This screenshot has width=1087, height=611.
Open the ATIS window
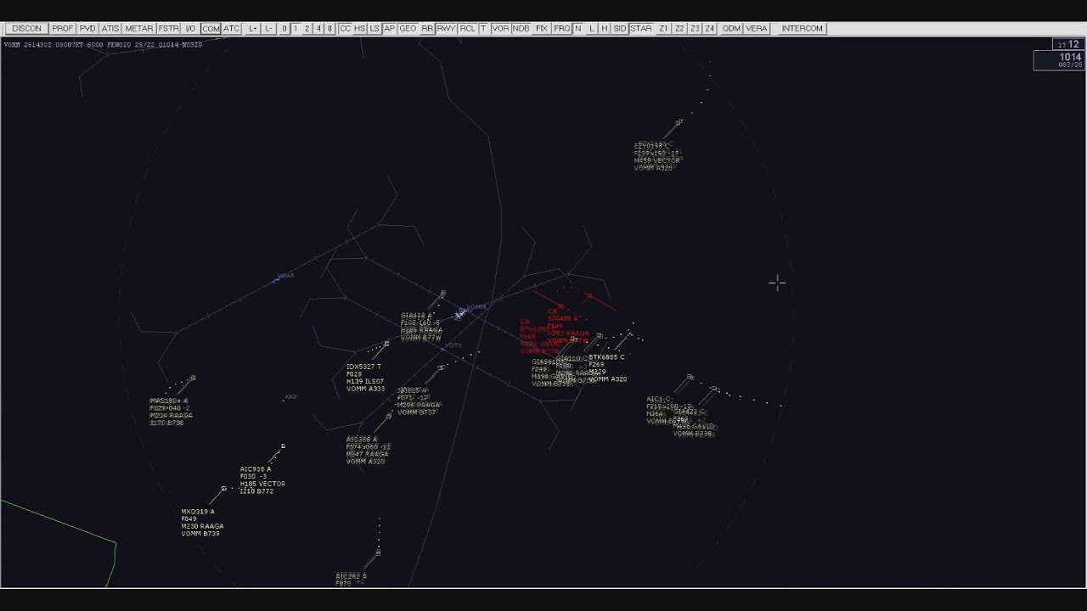[110, 29]
